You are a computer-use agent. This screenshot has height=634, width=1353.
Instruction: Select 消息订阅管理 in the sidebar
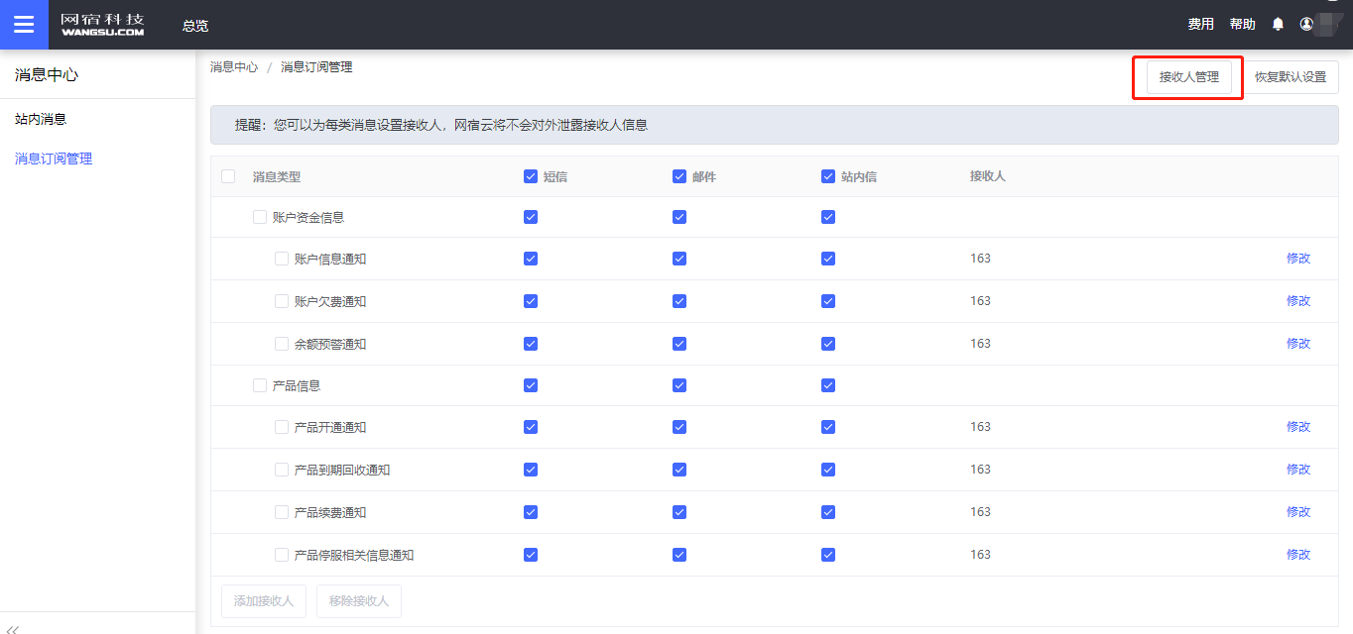pos(54,158)
